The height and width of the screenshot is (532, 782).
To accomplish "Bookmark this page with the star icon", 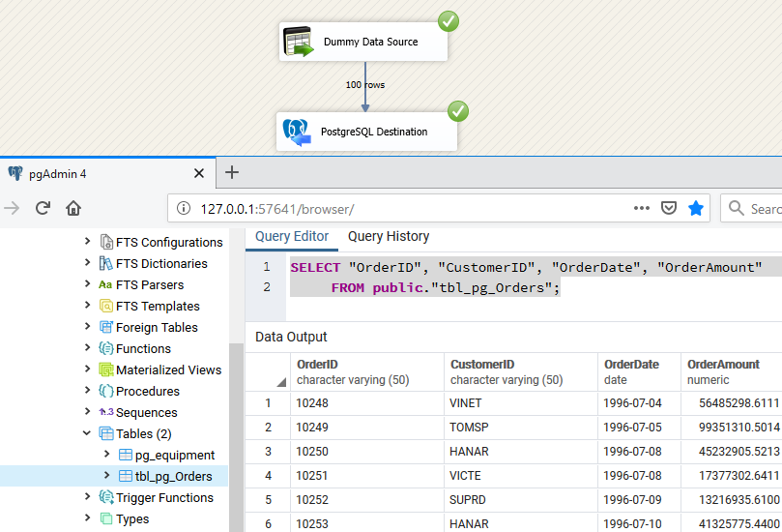I will (696, 208).
